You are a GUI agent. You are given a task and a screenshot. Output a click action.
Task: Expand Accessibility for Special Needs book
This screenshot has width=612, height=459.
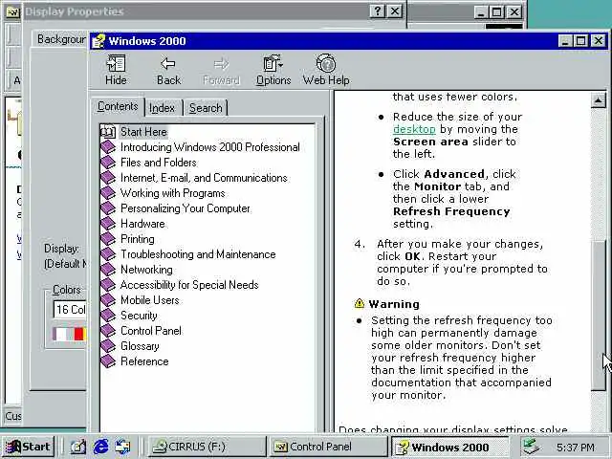coord(189,285)
